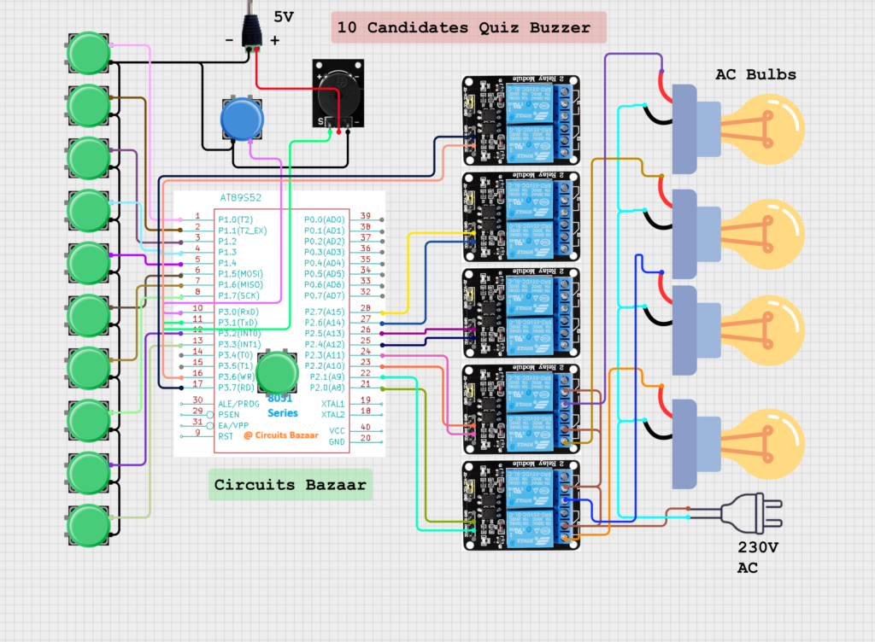875x642 pixels.
Task: Select the seventh green pushbutton from top
Action: coord(88,368)
